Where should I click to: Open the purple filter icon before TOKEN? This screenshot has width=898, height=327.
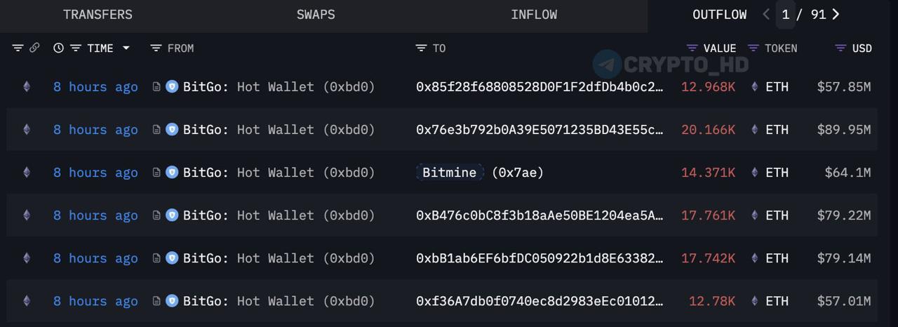pyautogui.click(x=753, y=48)
